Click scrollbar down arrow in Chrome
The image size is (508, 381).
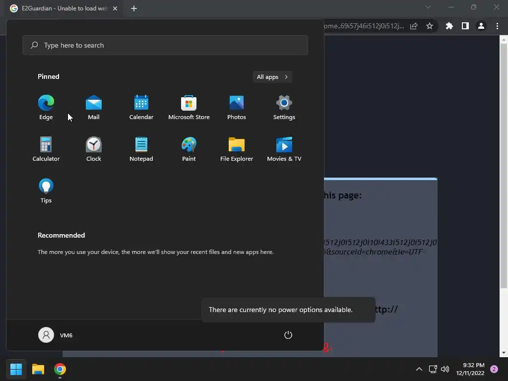coord(503,353)
